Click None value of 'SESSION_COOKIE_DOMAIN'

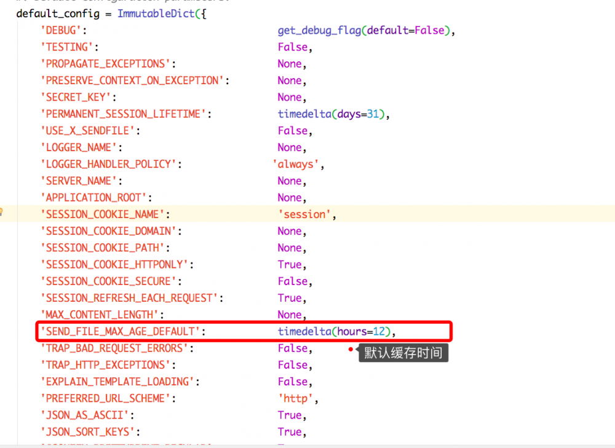coord(290,231)
